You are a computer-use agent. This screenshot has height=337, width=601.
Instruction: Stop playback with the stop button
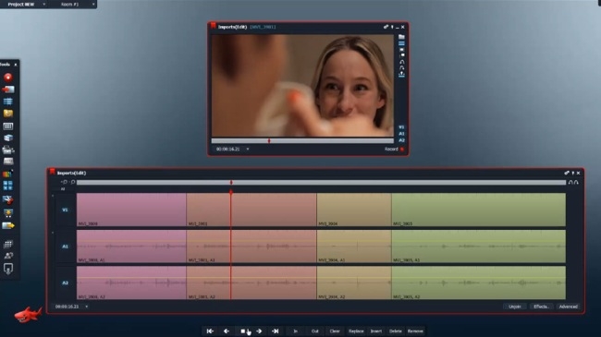242,331
